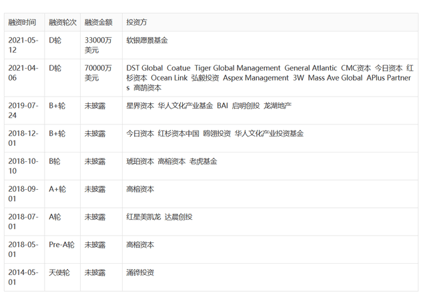Screen dimensions: 425x299
Task: Select the date cell 2018-12-01
Action: click(x=23, y=139)
